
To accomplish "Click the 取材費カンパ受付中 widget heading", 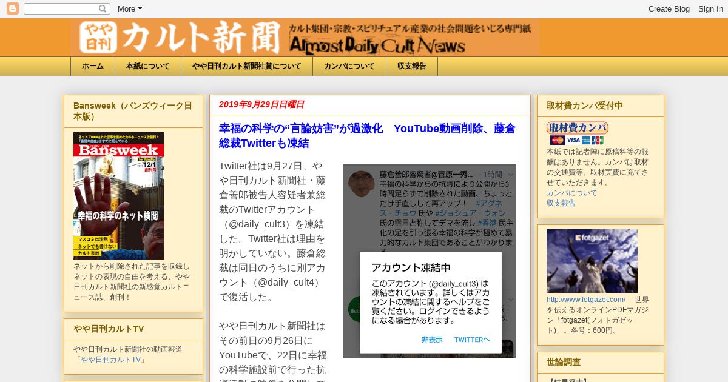I will tap(585, 106).
